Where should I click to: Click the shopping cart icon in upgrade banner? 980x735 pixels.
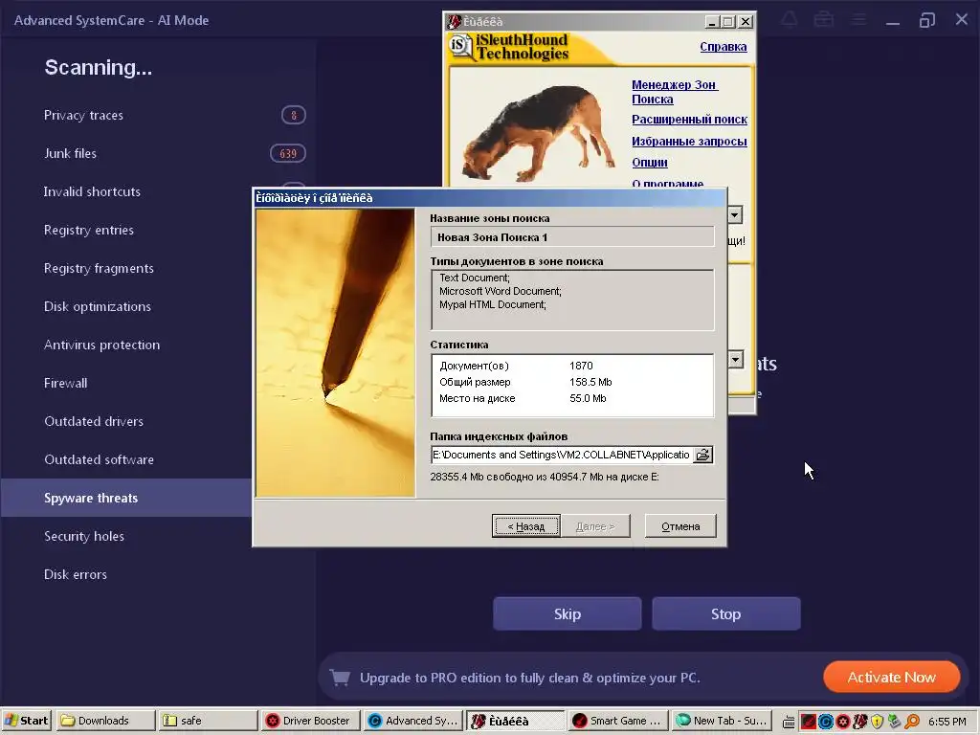click(x=340, y=678)
